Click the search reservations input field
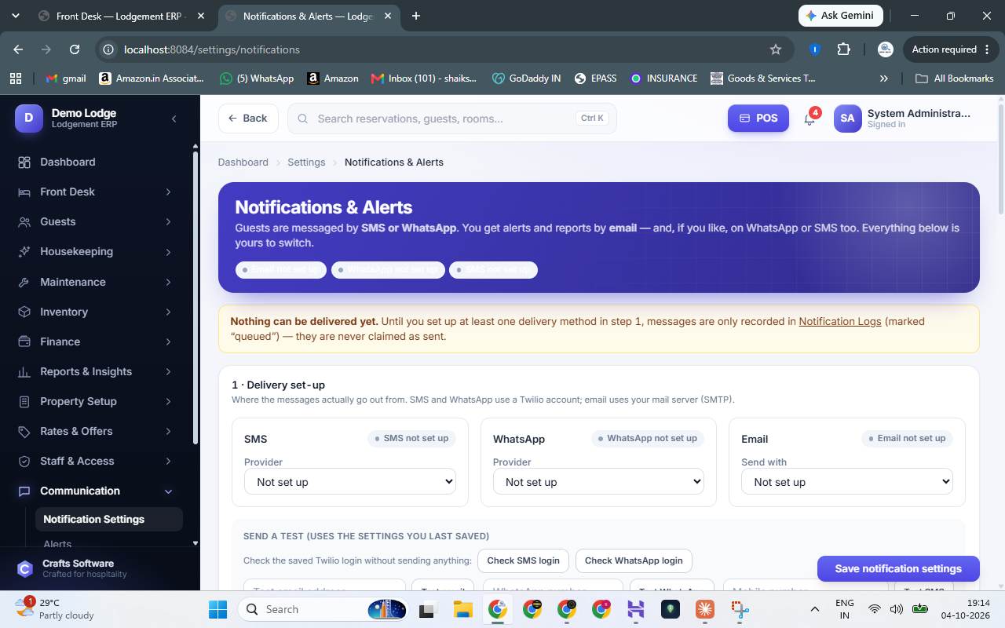This screenshot has width=1005, height=628. point(452,119)
